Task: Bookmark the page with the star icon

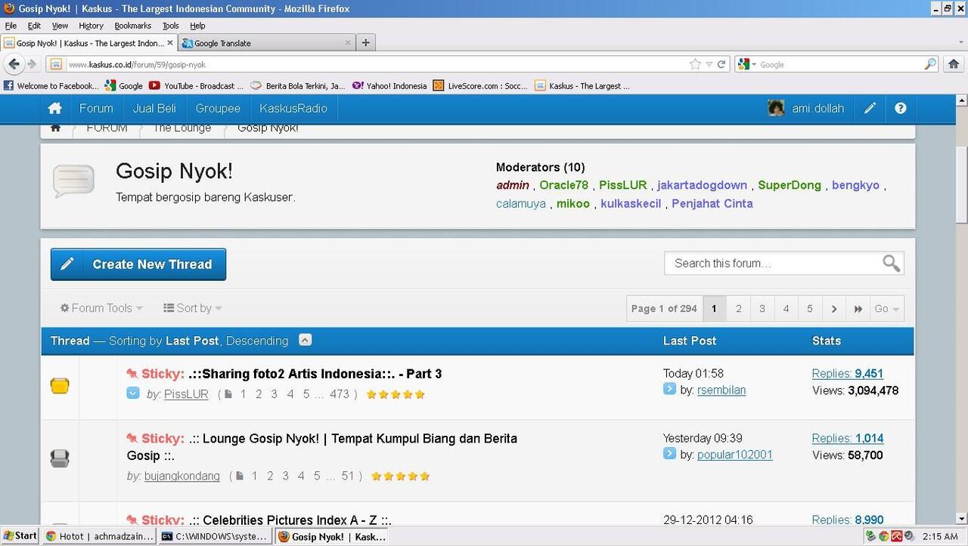Action: (x=695, y=64)
